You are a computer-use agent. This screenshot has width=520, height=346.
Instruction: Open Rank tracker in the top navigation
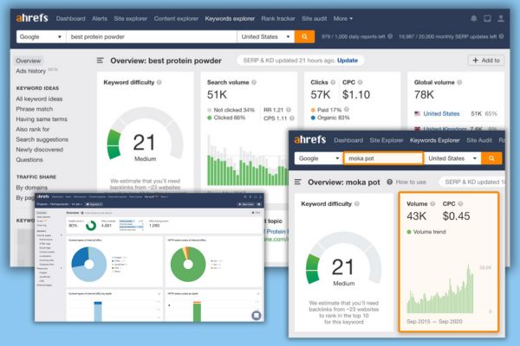click(x=278, y=18)
